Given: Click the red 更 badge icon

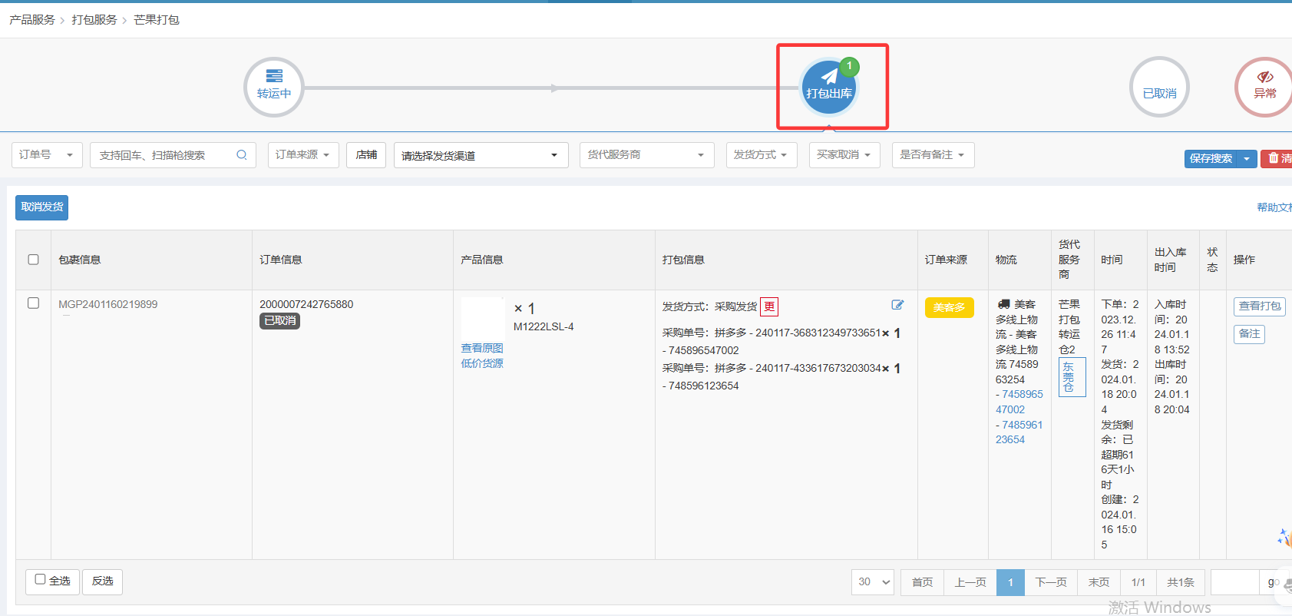Looking at the screenshot, I should point(769,306).
